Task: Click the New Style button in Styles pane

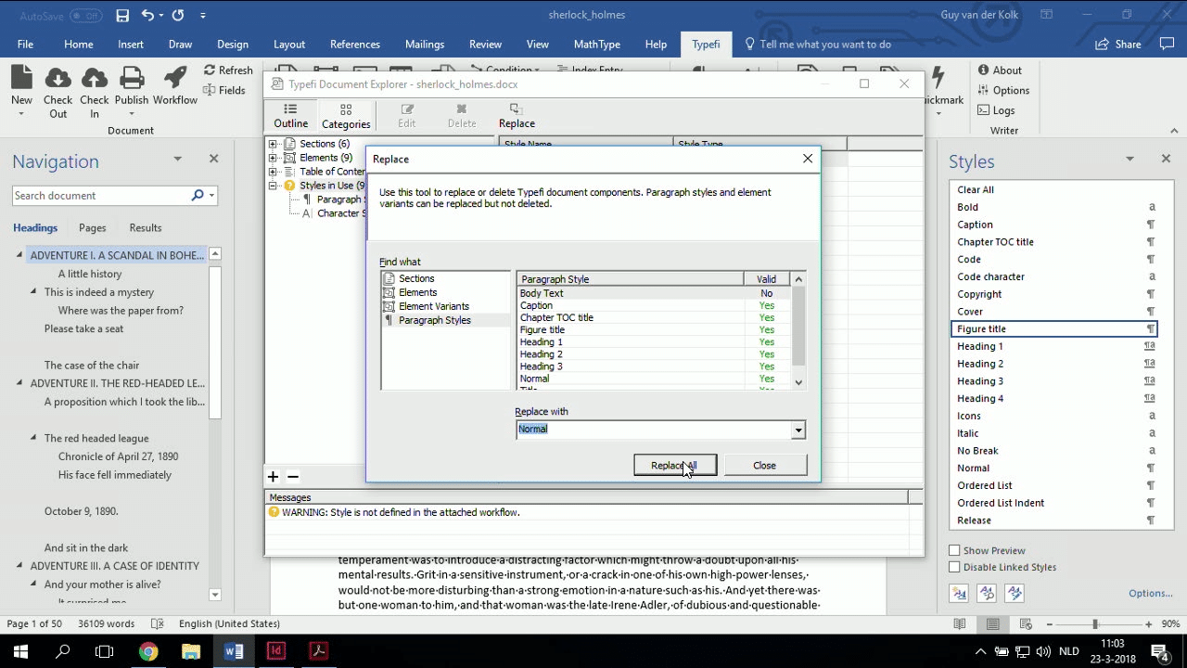Action: [959, 593]
